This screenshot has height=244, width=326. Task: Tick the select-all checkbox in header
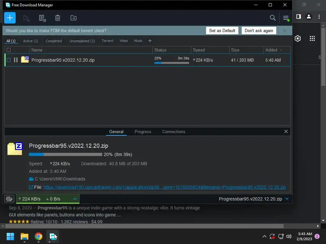(x=9, y=50)
